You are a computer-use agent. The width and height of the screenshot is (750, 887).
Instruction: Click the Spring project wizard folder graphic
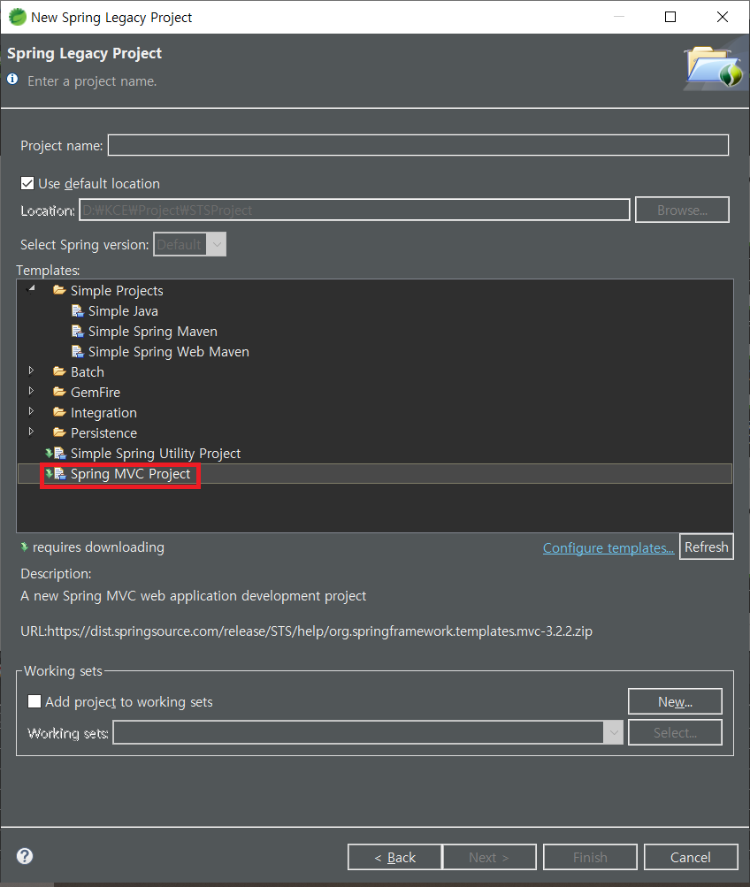point(715,66)
